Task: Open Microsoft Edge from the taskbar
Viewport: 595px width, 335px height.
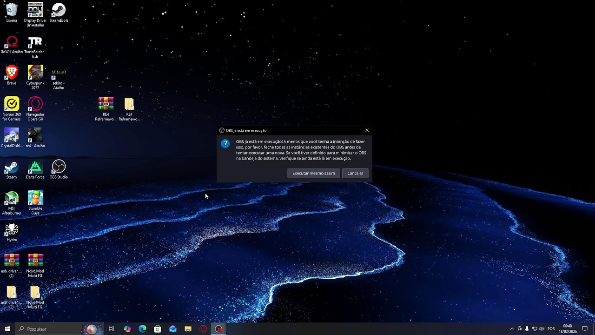Action: (143, 329)
